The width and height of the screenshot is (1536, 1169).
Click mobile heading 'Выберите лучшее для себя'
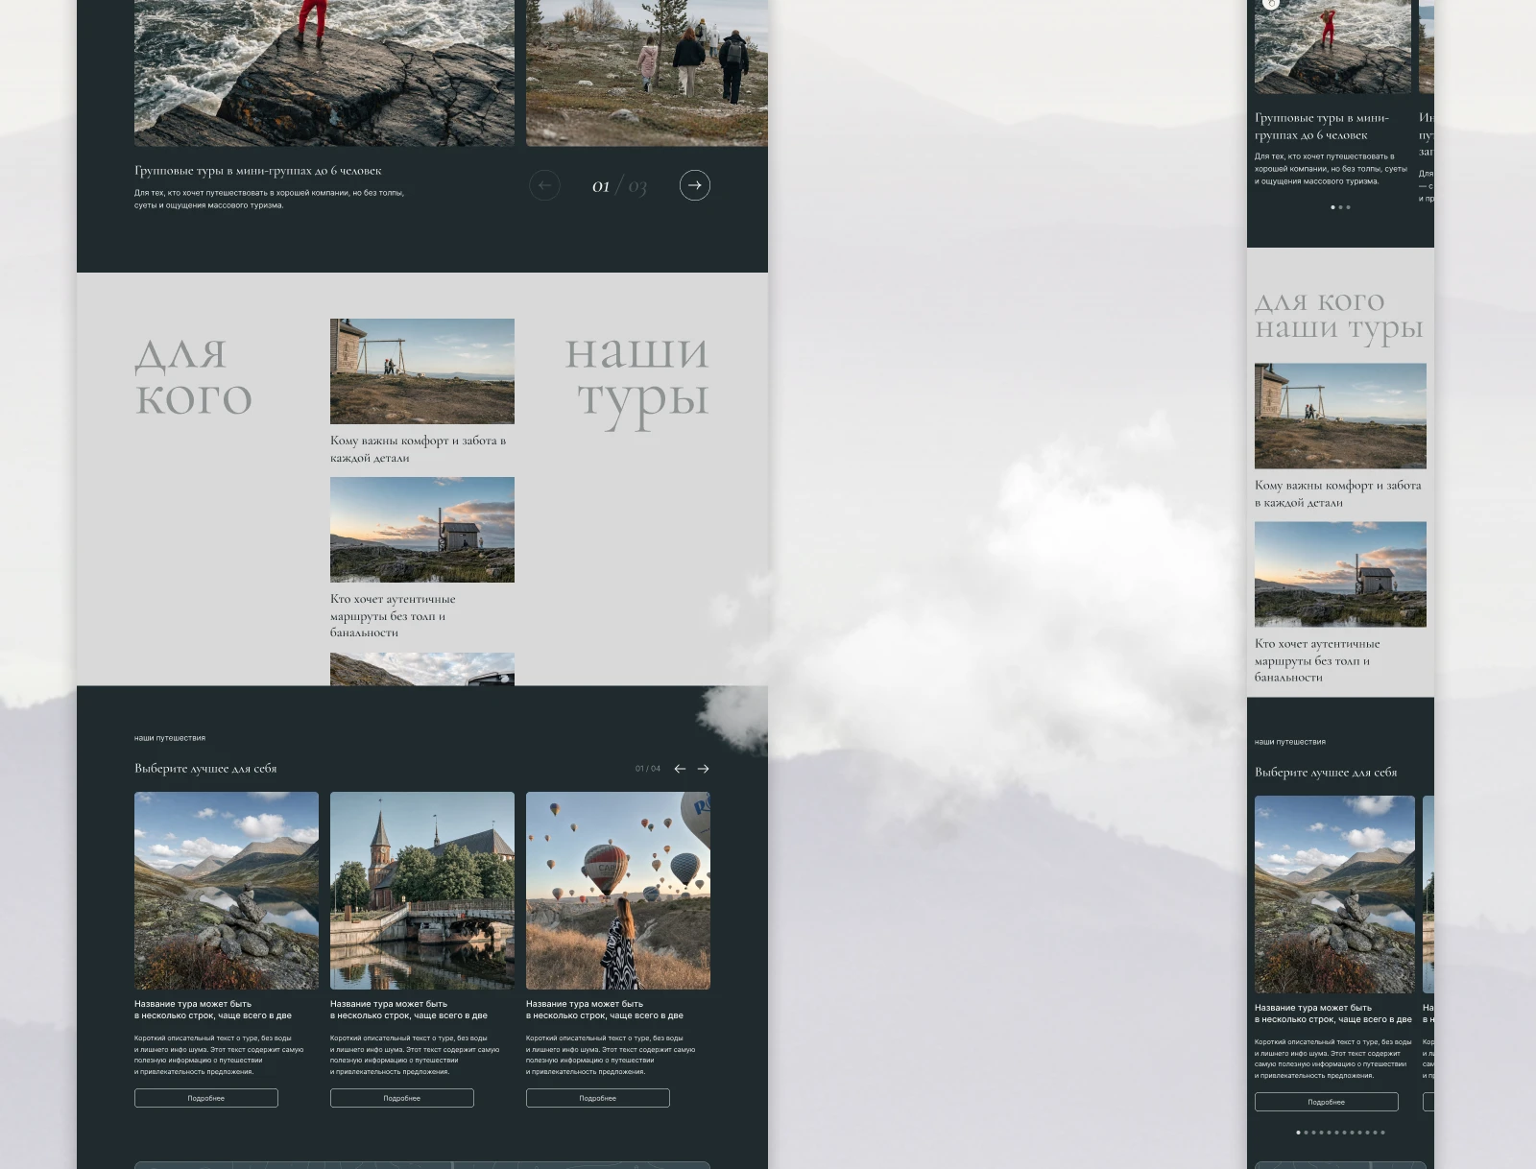tap(1326, 773)
